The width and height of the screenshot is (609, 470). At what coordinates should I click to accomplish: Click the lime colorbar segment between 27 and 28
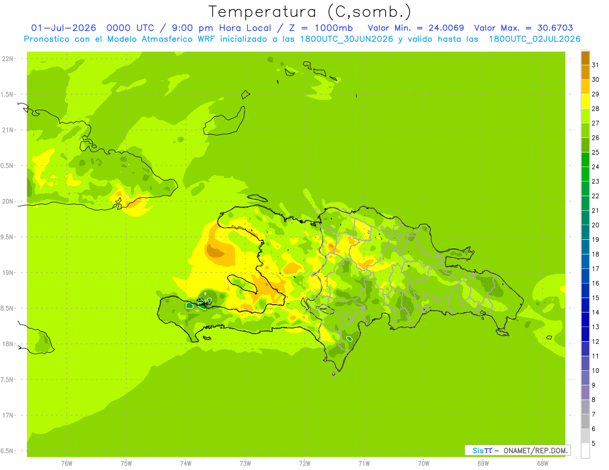[x=585, y=116]
